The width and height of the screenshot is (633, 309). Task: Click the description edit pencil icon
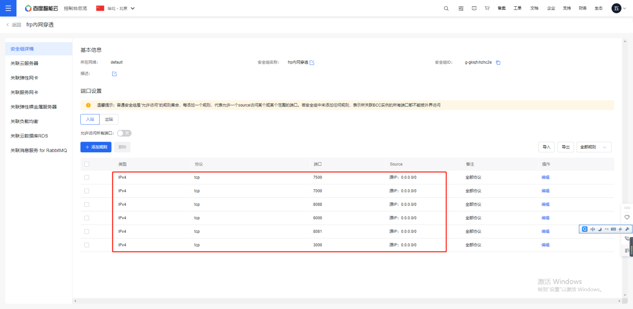coord(114,74)
